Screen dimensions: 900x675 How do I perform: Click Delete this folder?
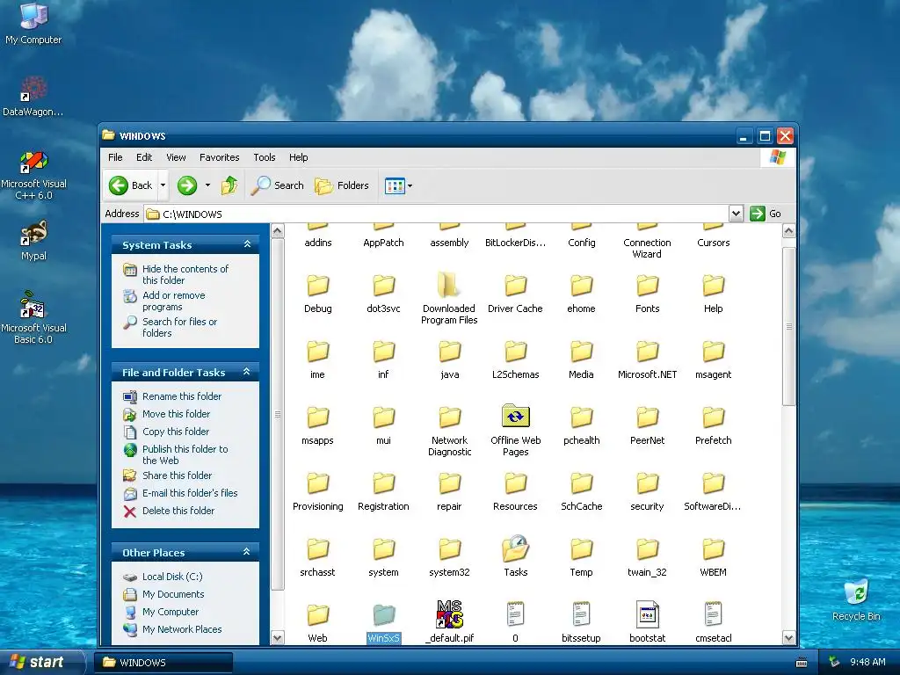coord(178,511)
